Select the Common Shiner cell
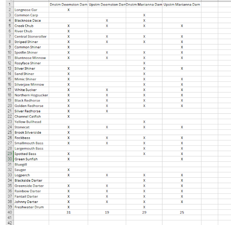The width and height of the screenshot is (231, 225). (x=31, y=47)
